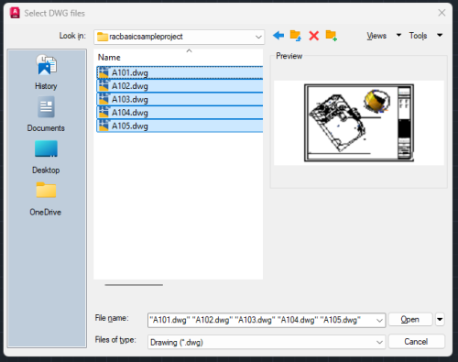This screenshot has height=362, width=458.
Task: Click the DWG file icon beside A105.dwg
Action: tap(104, 126)
